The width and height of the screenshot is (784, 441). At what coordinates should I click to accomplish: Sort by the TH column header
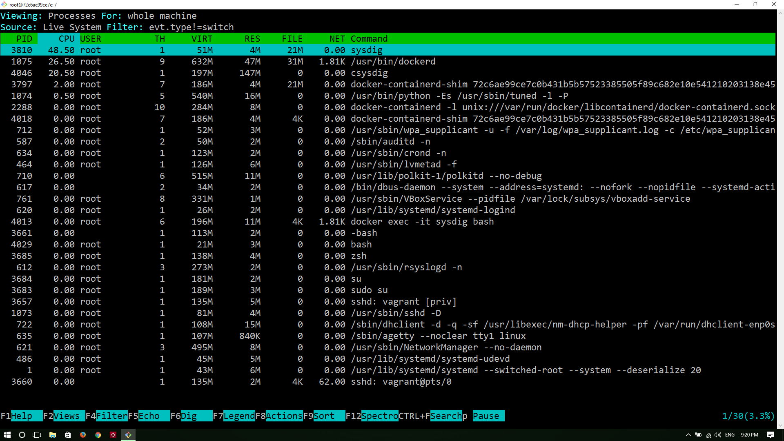(x=160, y=38)
